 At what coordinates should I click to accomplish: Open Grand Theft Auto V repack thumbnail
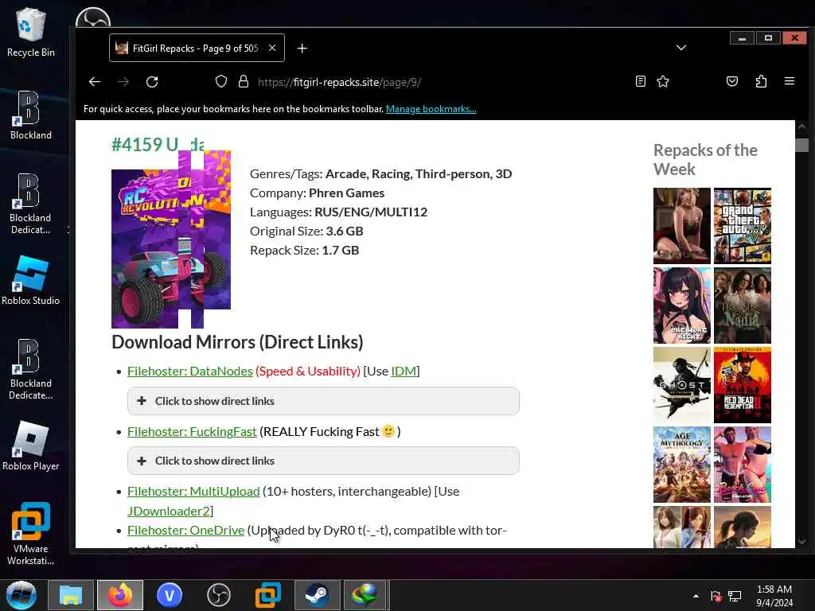click(x=743, y=226)
